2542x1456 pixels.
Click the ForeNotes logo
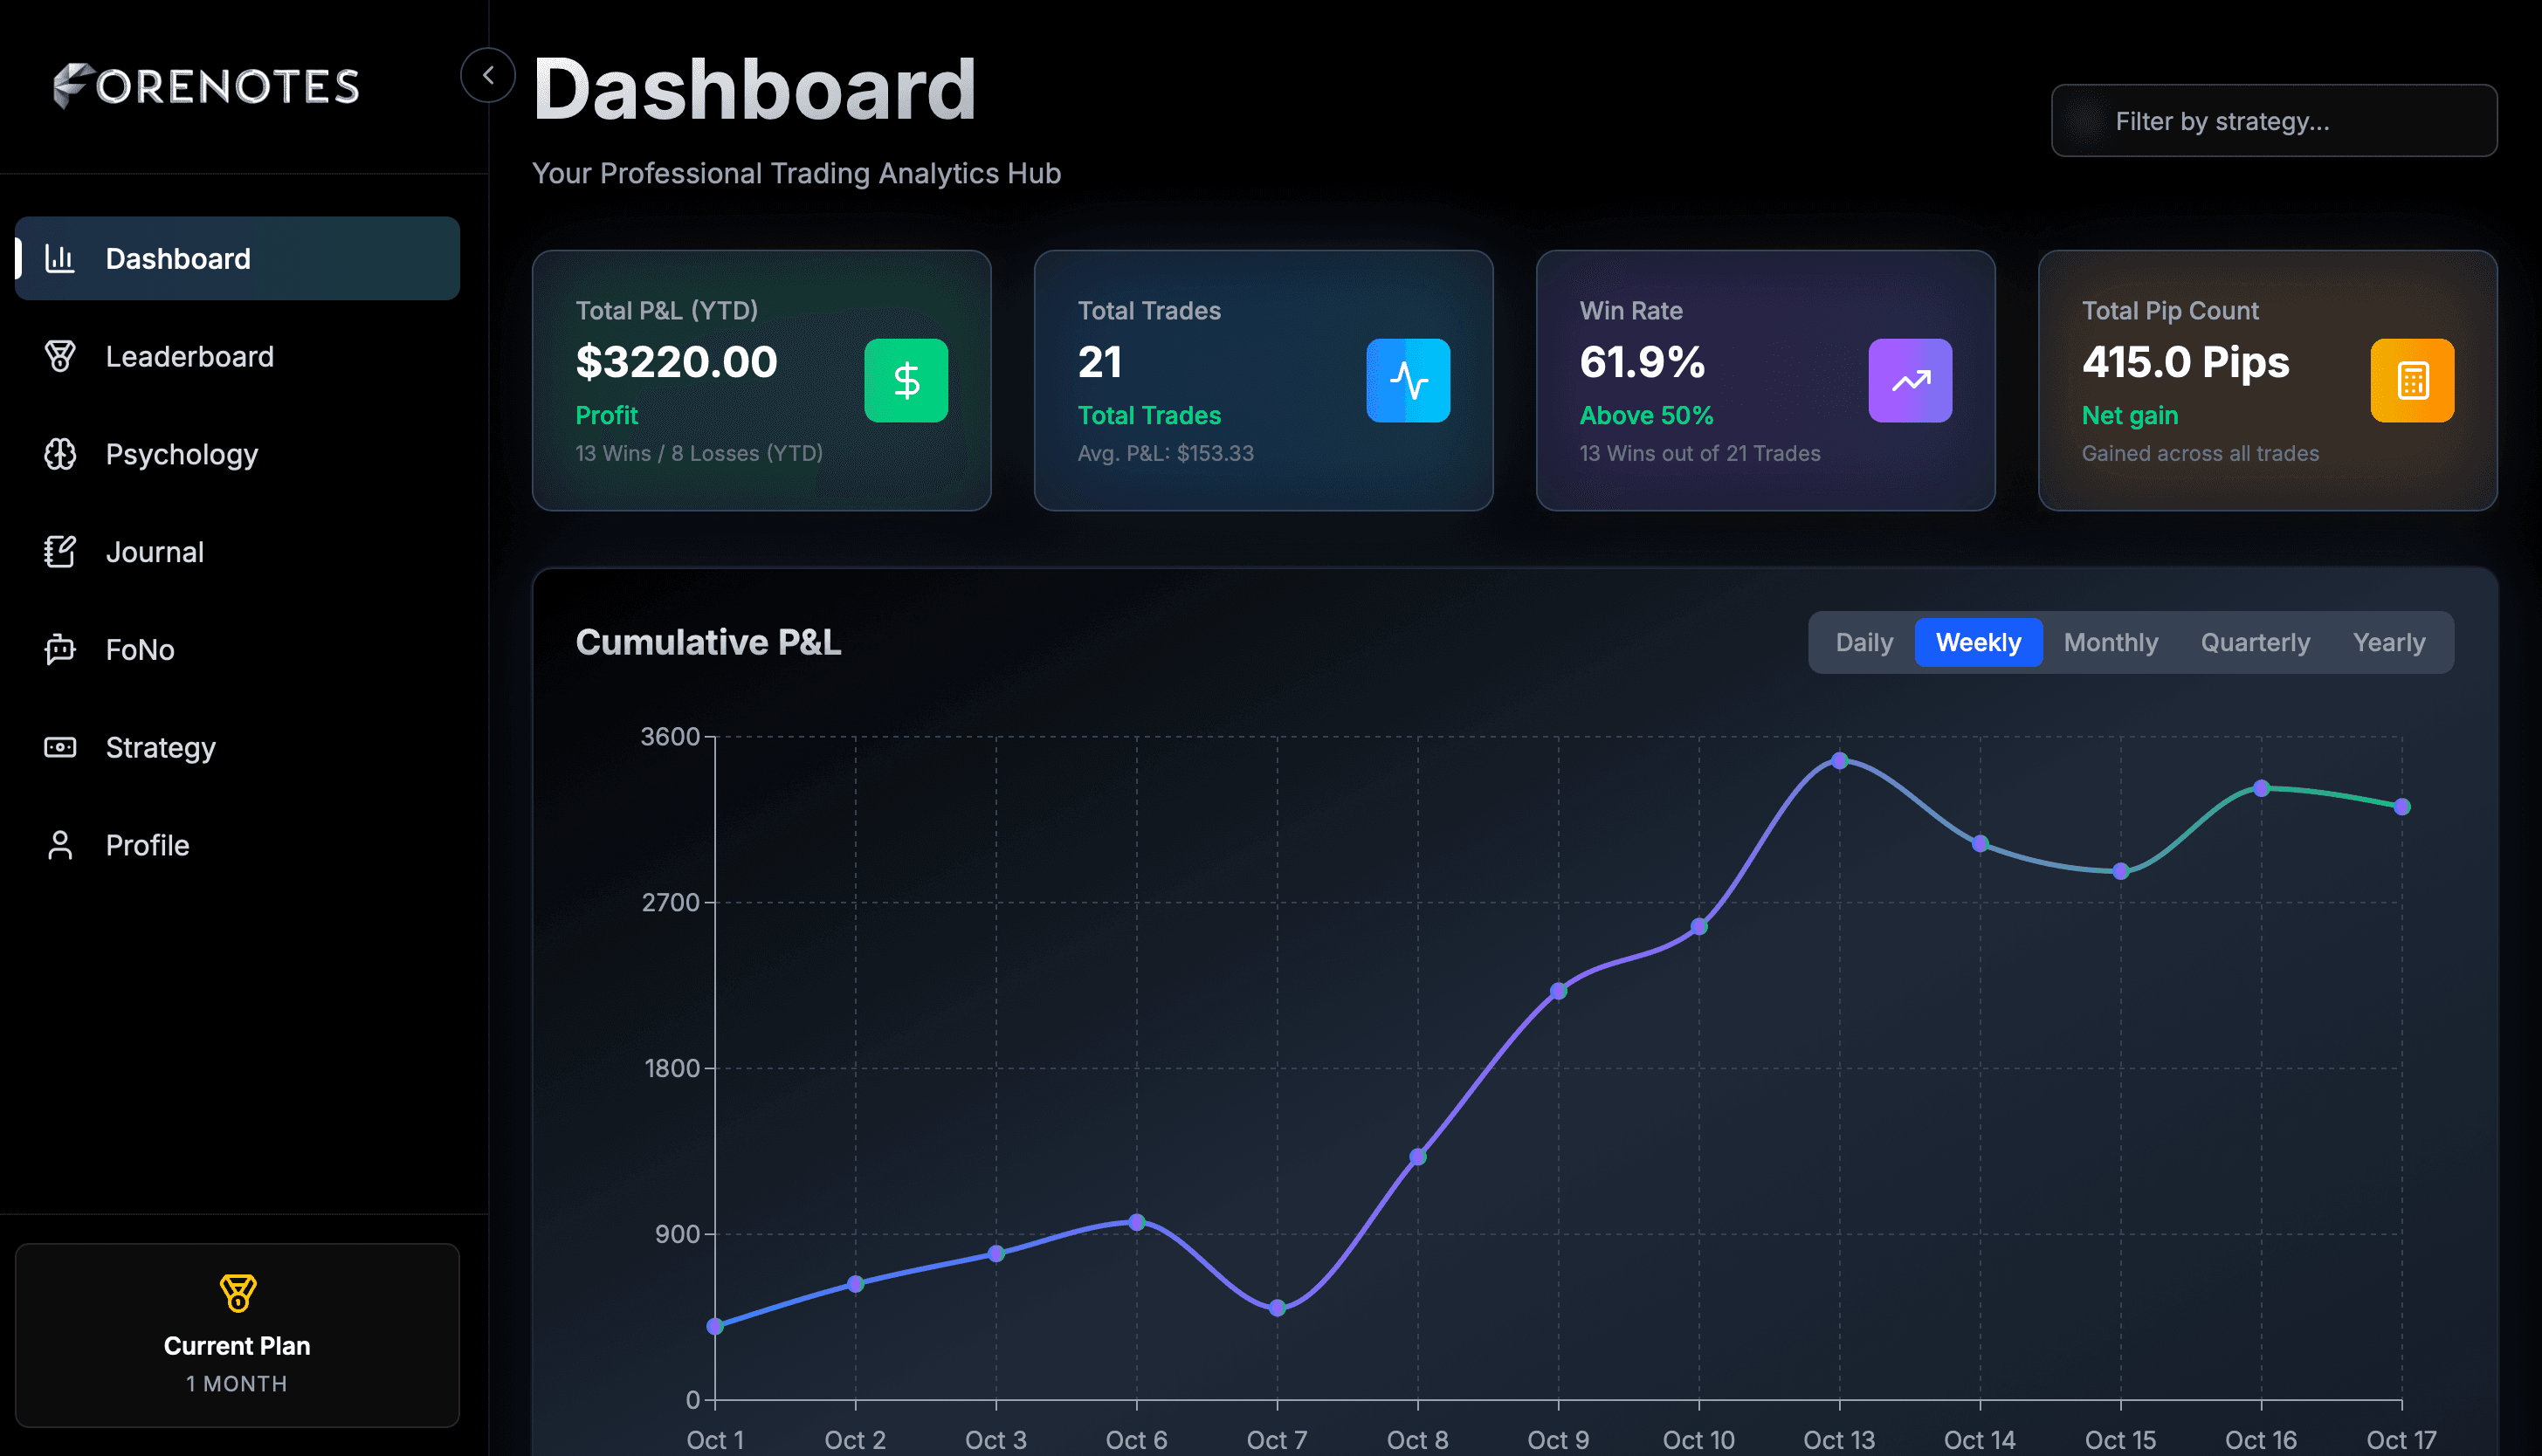tap(207, 86)
